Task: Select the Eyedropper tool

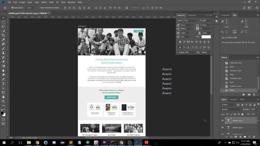Action: (x=3, y=40)
